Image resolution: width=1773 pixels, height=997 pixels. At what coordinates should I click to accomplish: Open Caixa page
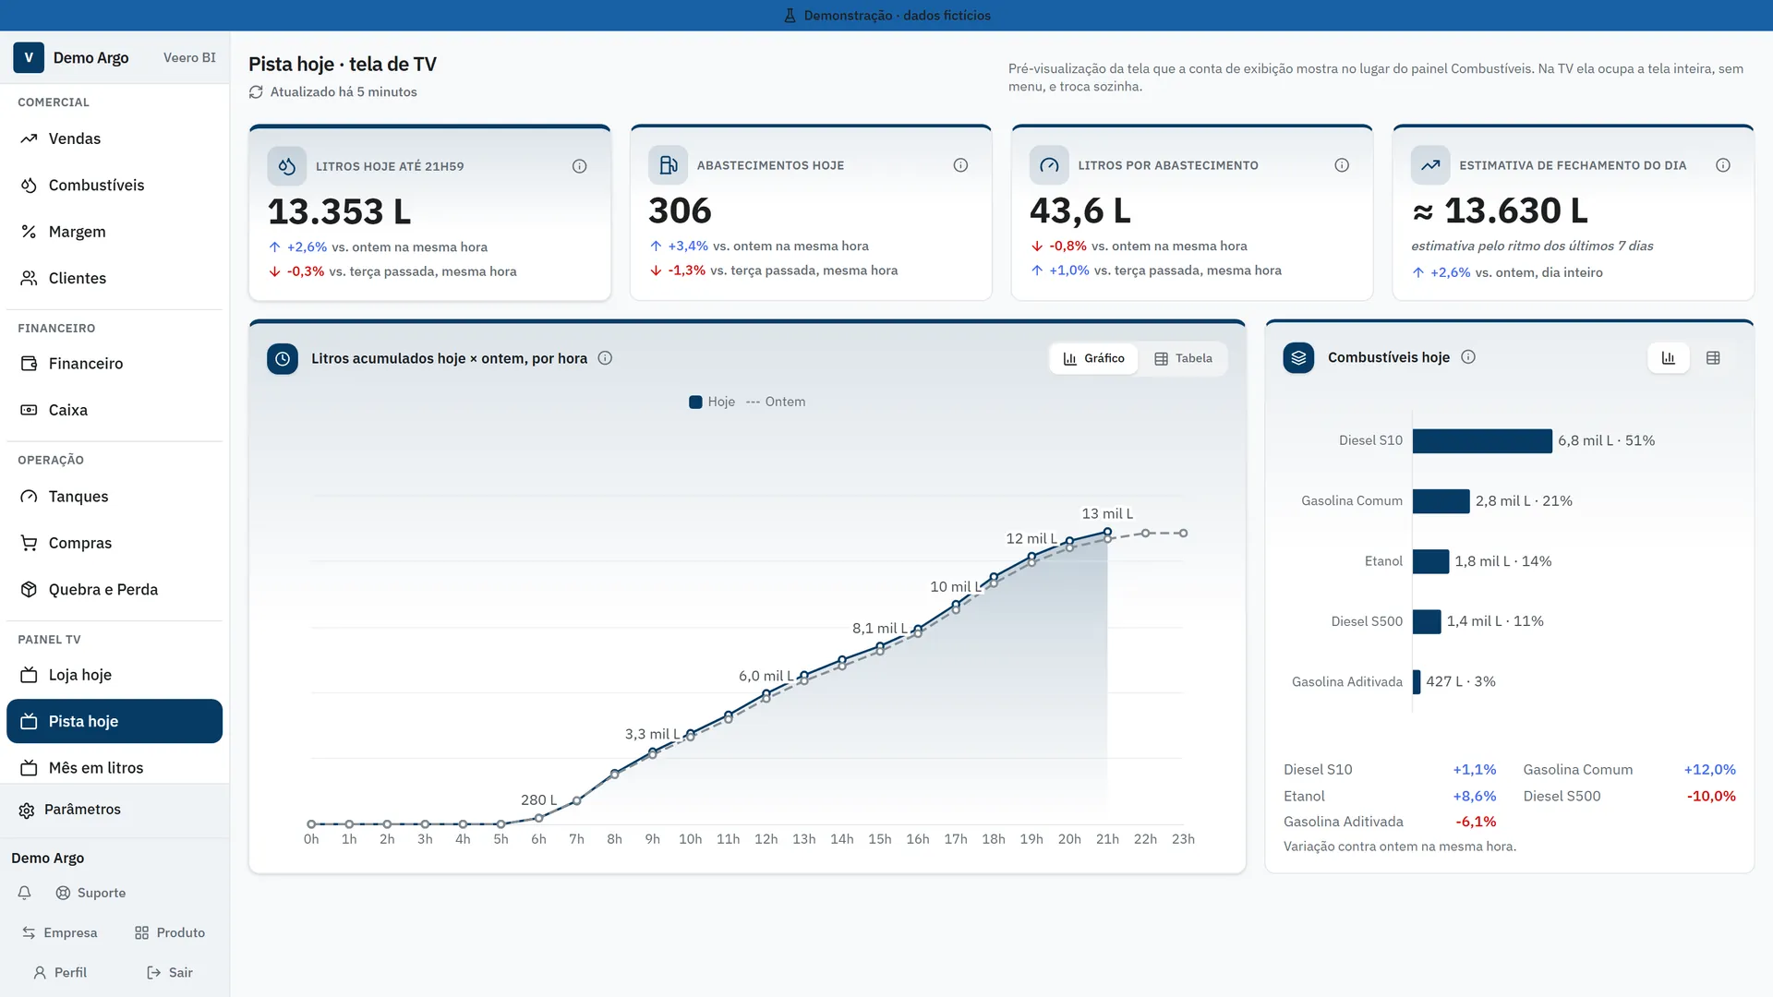pos(115,410)
